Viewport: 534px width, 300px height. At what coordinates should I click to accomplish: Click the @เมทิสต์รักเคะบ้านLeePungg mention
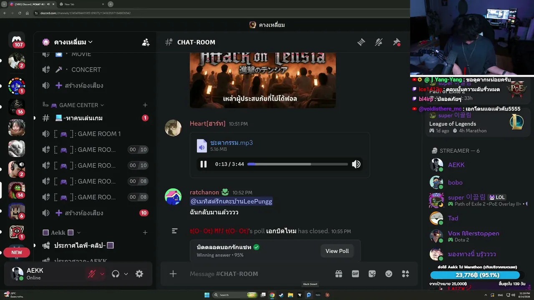tap(231, 202)
